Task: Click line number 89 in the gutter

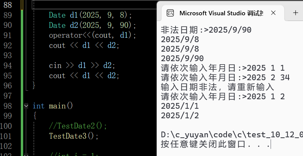Action: (8, 15)
